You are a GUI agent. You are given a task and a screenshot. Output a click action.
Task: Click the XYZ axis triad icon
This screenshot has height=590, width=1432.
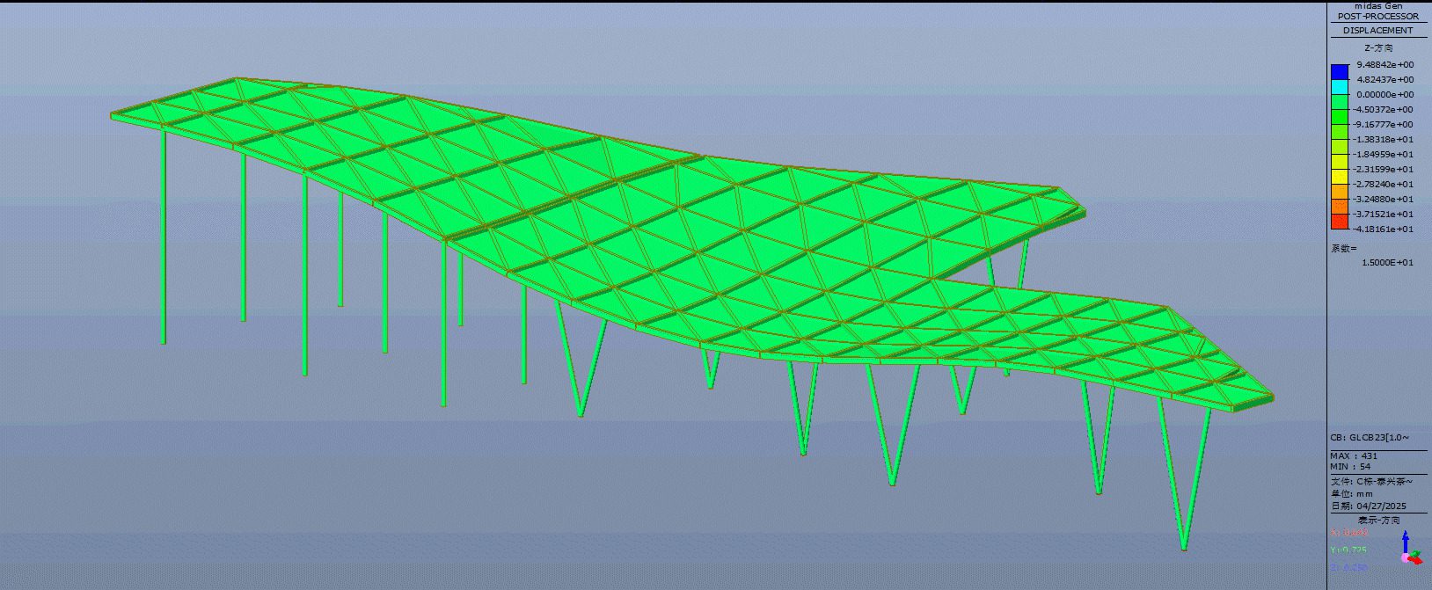(1408, 551)
